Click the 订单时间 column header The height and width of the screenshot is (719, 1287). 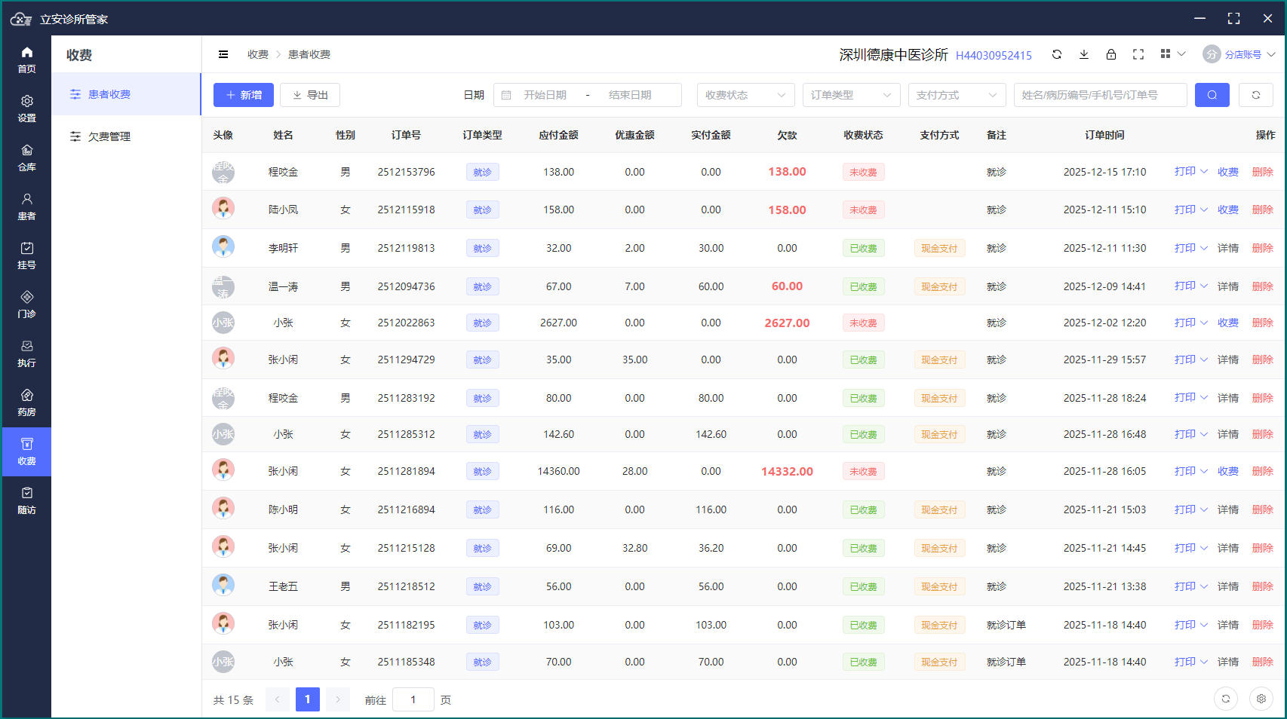tap(1104, 135)
